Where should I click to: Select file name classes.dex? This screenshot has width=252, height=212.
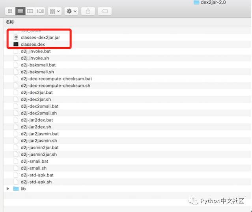coord(33,44)
